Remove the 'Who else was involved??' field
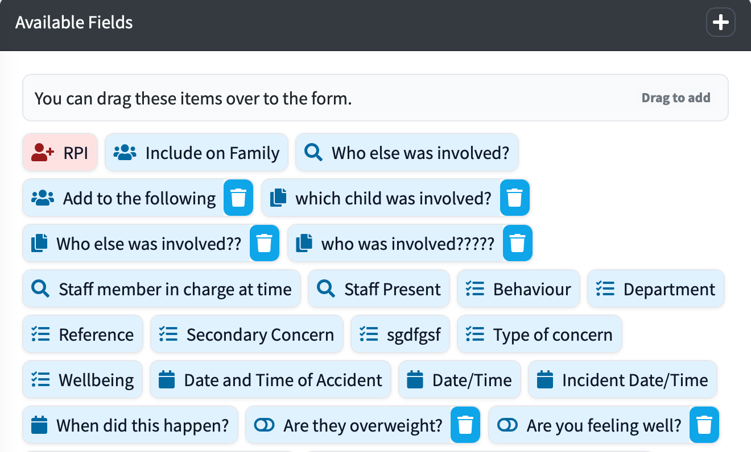 click(x=265, y=244)
